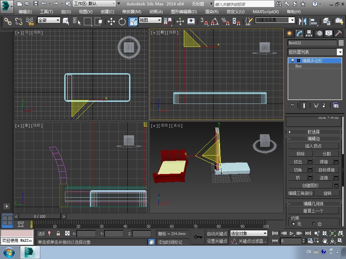Open the 修改器(M) menu
Viewport: 346px width, 259px height.
[131, 11]
